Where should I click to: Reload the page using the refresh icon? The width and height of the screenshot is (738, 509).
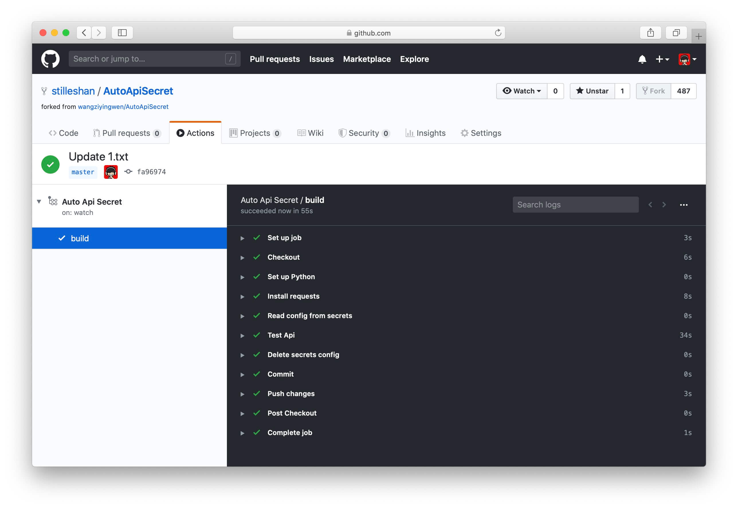coord(498,33)
